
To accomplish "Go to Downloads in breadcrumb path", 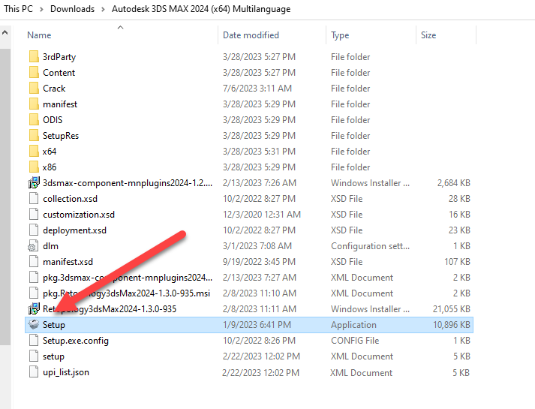I will 72,9.
